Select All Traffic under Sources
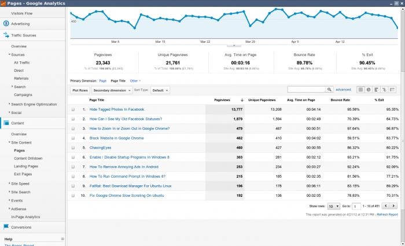 click(x=22, y=63)
